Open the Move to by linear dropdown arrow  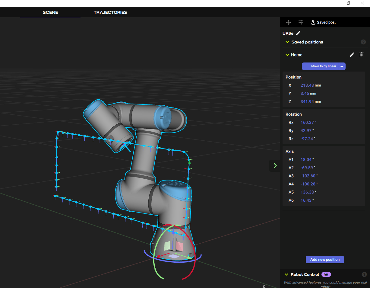click(x=342, y=66)
